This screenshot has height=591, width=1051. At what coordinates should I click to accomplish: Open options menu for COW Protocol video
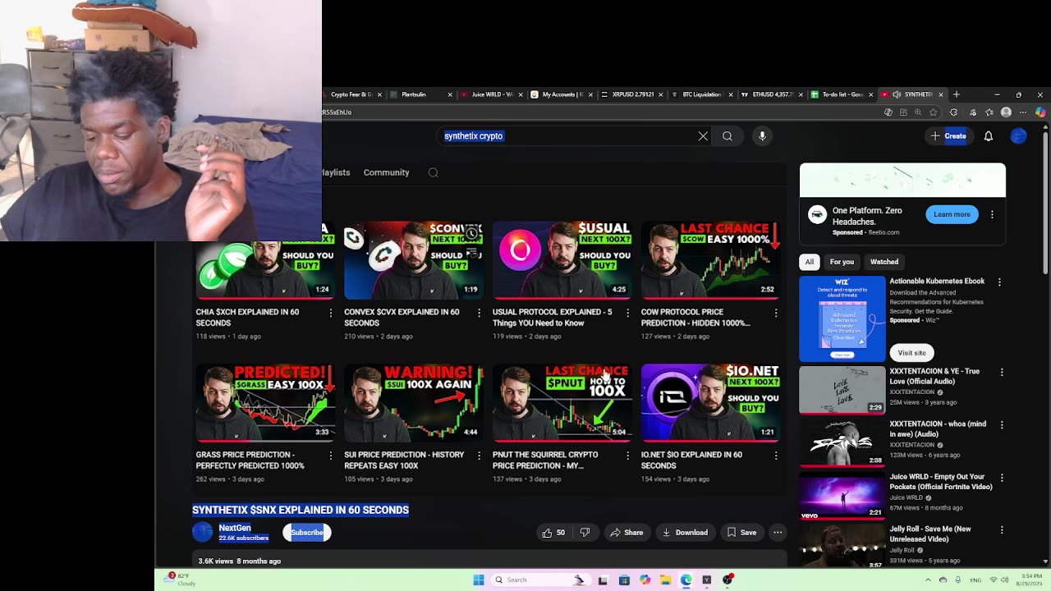776,313
